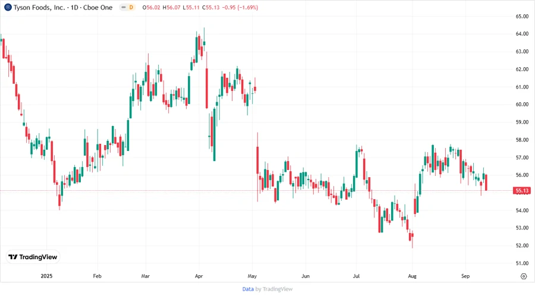Click the Tyson Foods company logo icon
This screenshot has height=296, width=535.
pos(8,7)
